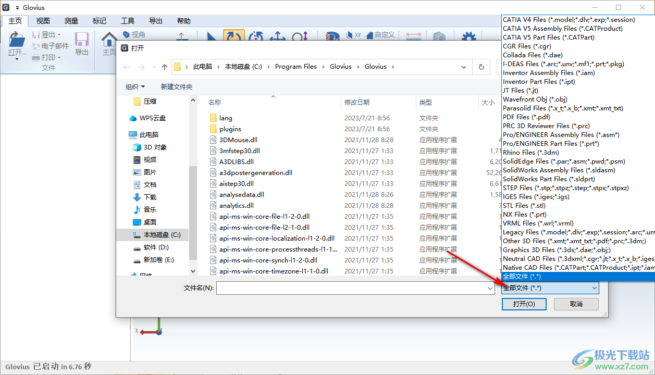
Task: Select 软件 (D:) drive
Action: (151, 247)
